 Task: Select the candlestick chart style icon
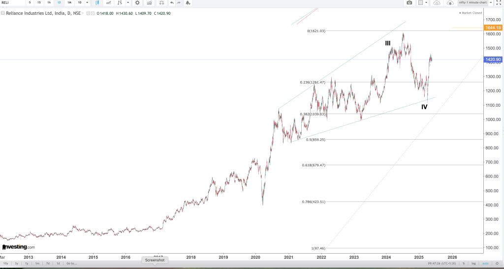[x=97, y=2]
